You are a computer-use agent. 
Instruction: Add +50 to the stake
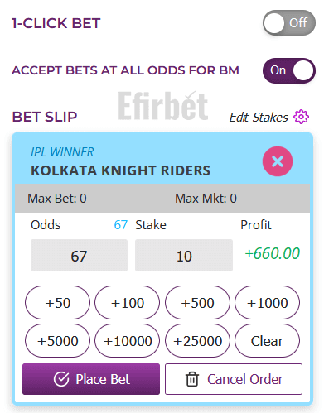click(57, 303)
